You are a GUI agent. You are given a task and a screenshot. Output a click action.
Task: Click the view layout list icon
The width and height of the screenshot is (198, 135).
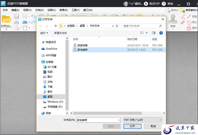pos(142,33)
